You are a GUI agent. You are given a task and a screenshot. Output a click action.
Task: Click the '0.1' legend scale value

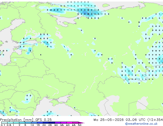3,125
